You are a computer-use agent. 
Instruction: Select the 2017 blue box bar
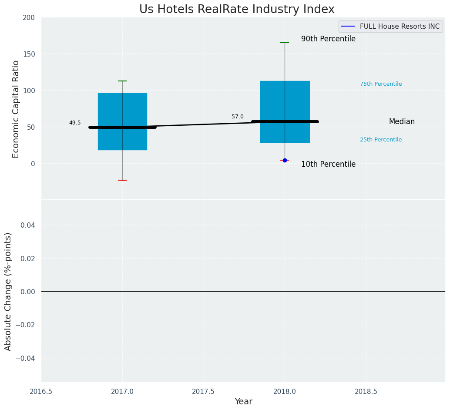click(x=123, y=121)
